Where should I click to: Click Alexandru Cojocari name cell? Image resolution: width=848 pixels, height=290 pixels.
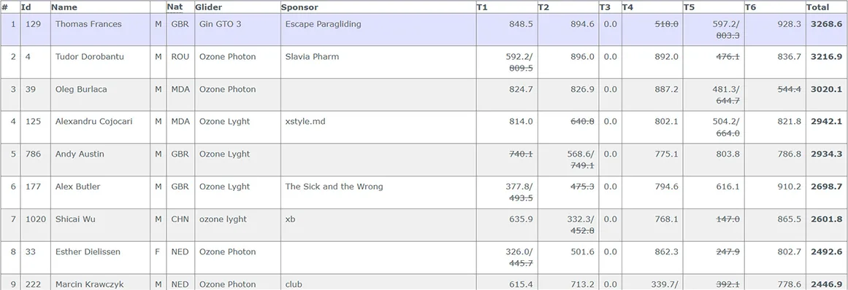coord(100,128)
